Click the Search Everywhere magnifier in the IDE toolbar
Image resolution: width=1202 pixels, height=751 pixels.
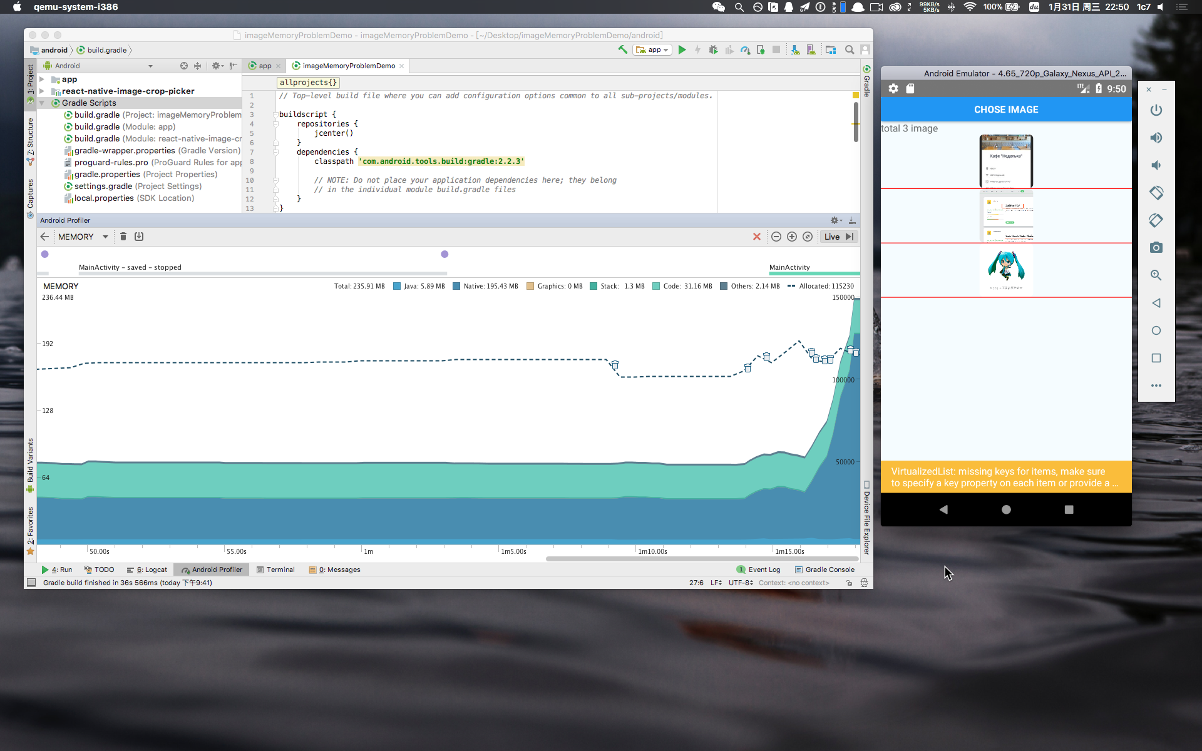point(850,49)
